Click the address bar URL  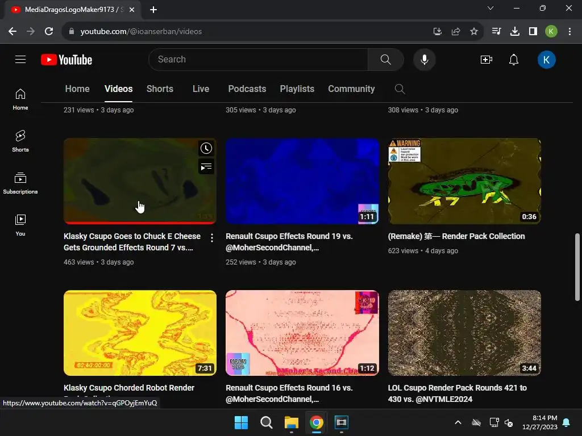141,32
